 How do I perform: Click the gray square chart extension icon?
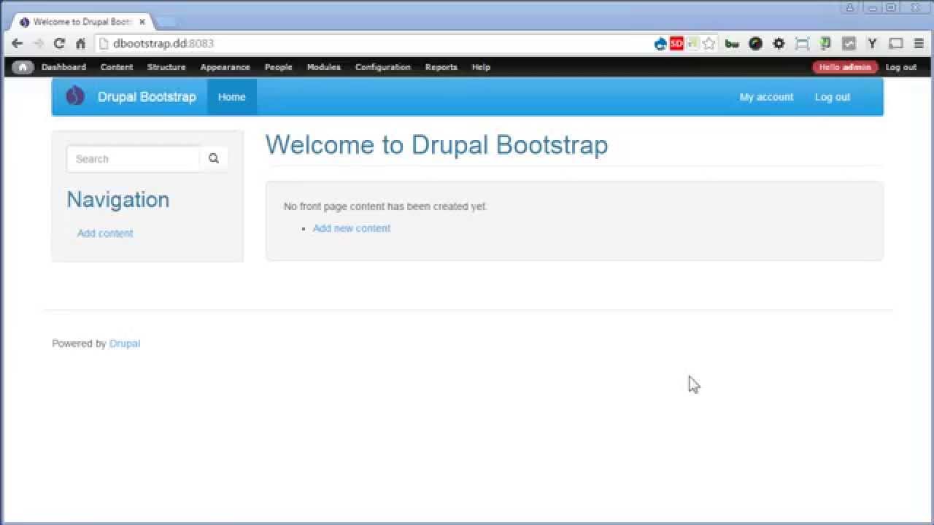pyautogui.click(x=849, y=44)
